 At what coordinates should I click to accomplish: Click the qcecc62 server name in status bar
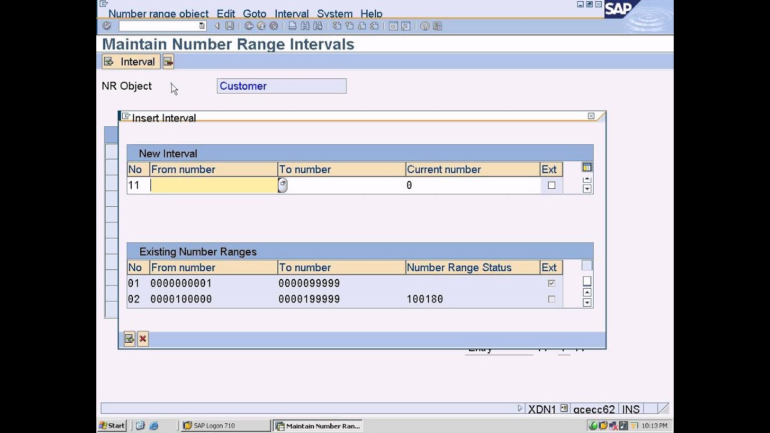pos(594,409)
